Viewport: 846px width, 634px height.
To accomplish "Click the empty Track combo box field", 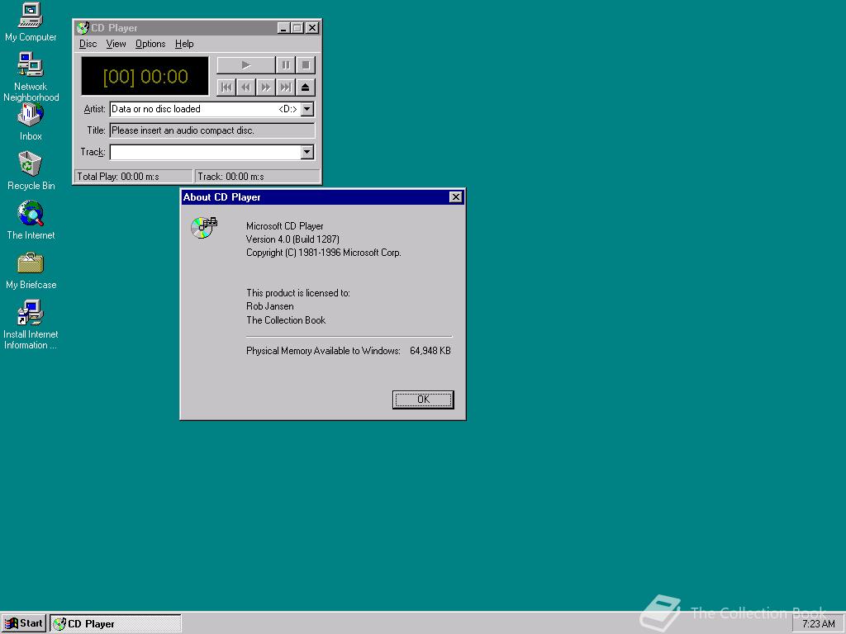I will click(205, 152).
